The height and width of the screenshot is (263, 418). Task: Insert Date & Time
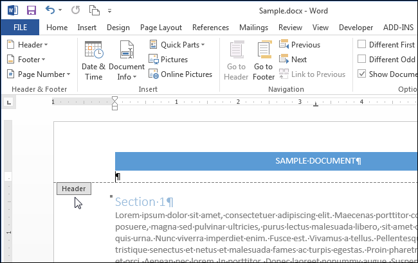(93, 60)
